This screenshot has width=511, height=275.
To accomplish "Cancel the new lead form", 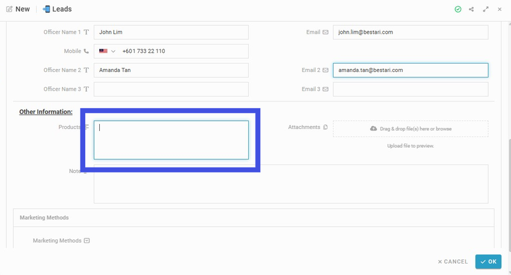I will pyautogui.click(x=453, y=262).
